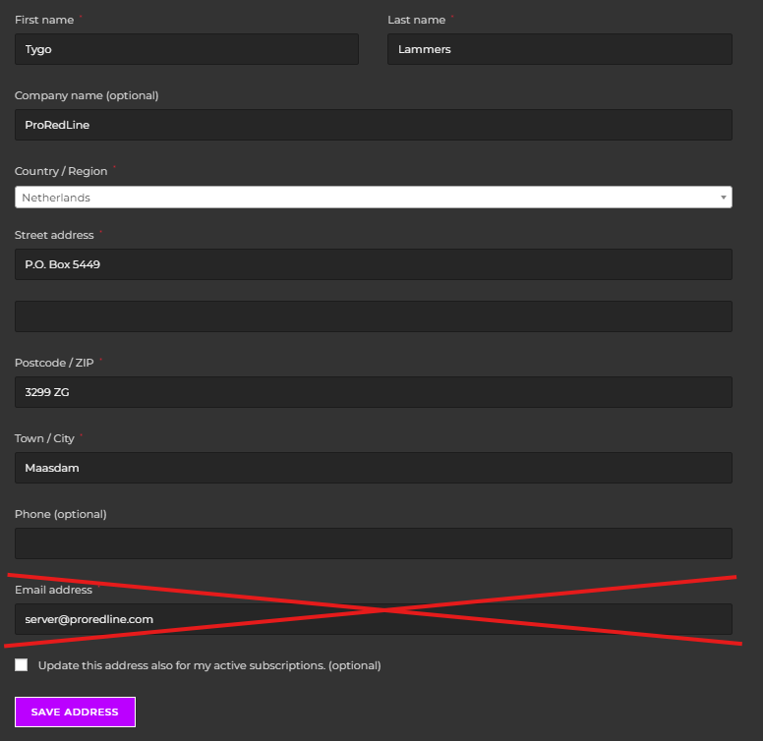The height and width of the screenshot is (741, 763).
Task: Enable the update active subscriptions checkbox
Action: (x=21, y=664)
